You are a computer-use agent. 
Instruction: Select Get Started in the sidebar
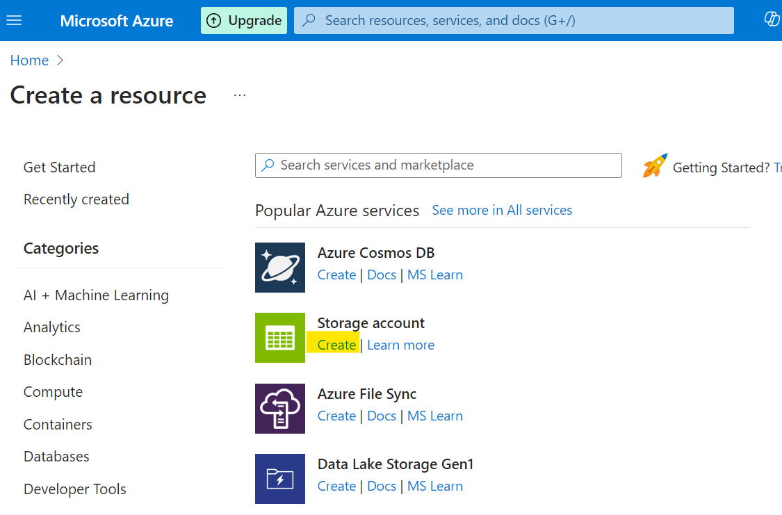tap(59, 167)
